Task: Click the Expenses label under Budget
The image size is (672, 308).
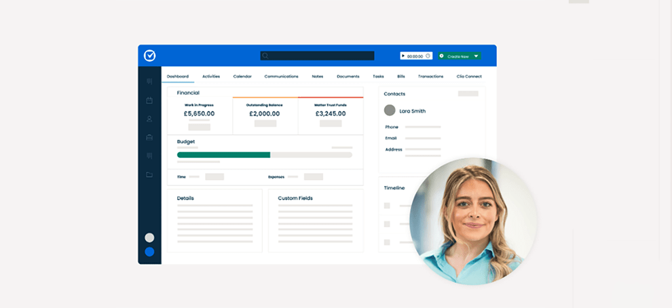Action: (276, 176)
